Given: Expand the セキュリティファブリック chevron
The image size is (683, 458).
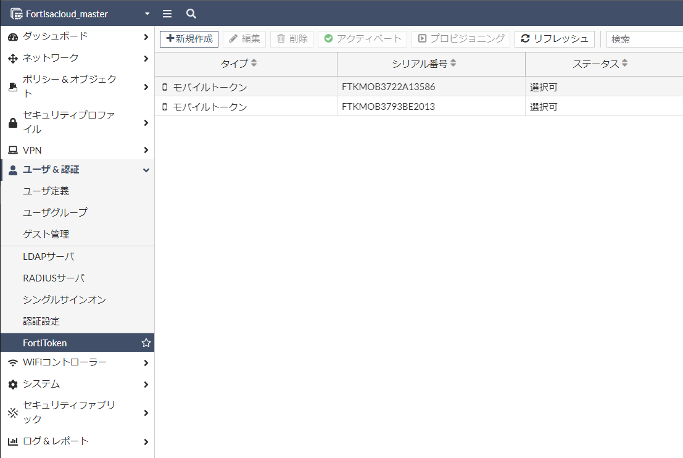Looking at the screenshot, I should (146, 413).
